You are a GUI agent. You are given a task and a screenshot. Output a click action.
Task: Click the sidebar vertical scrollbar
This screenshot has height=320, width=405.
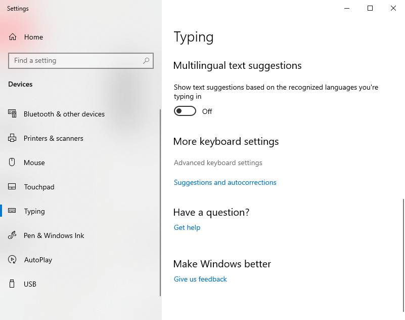(160, 203)
